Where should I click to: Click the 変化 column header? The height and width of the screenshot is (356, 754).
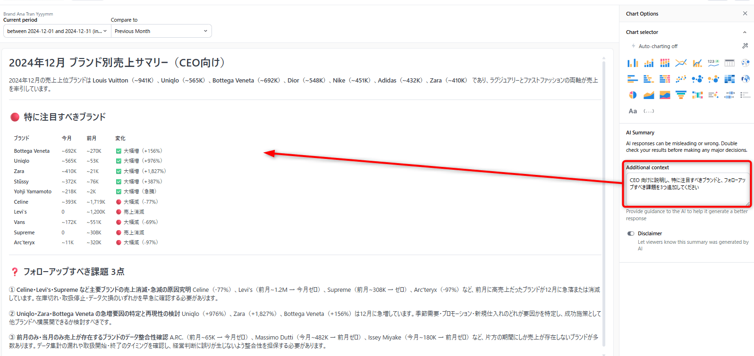[120, 138]
